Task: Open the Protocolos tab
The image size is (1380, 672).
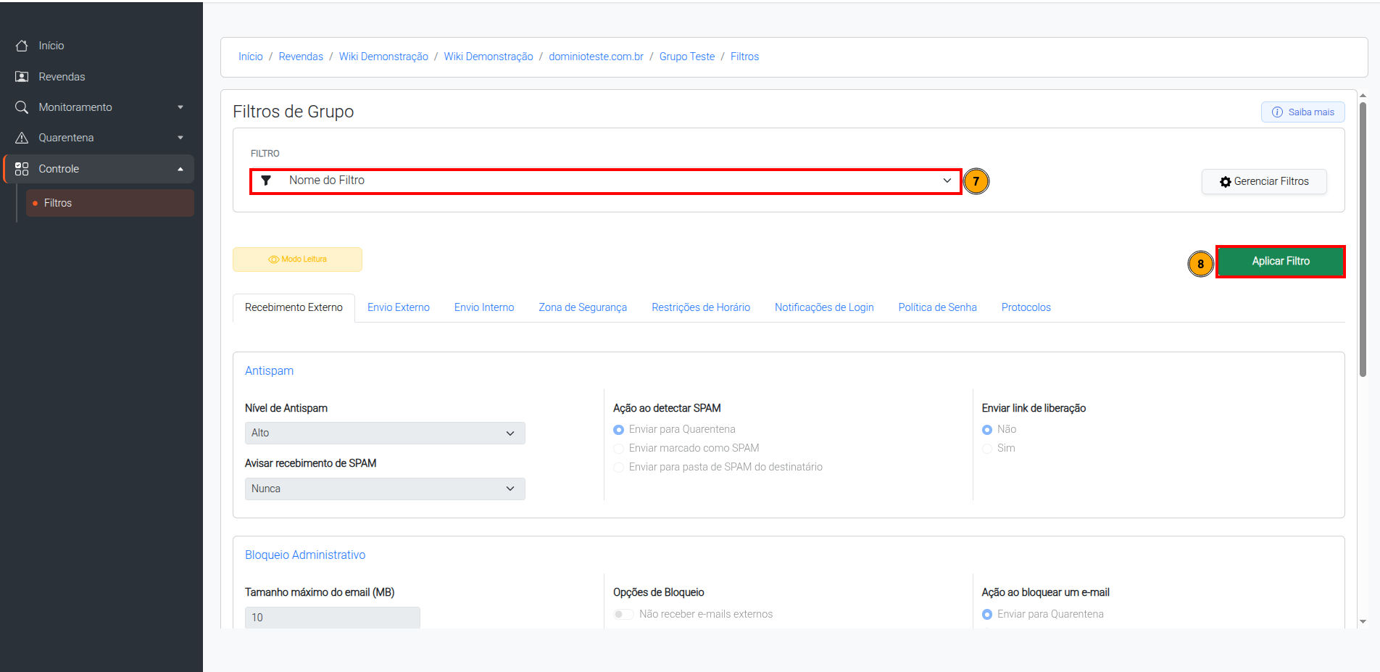Action: 1026,307
